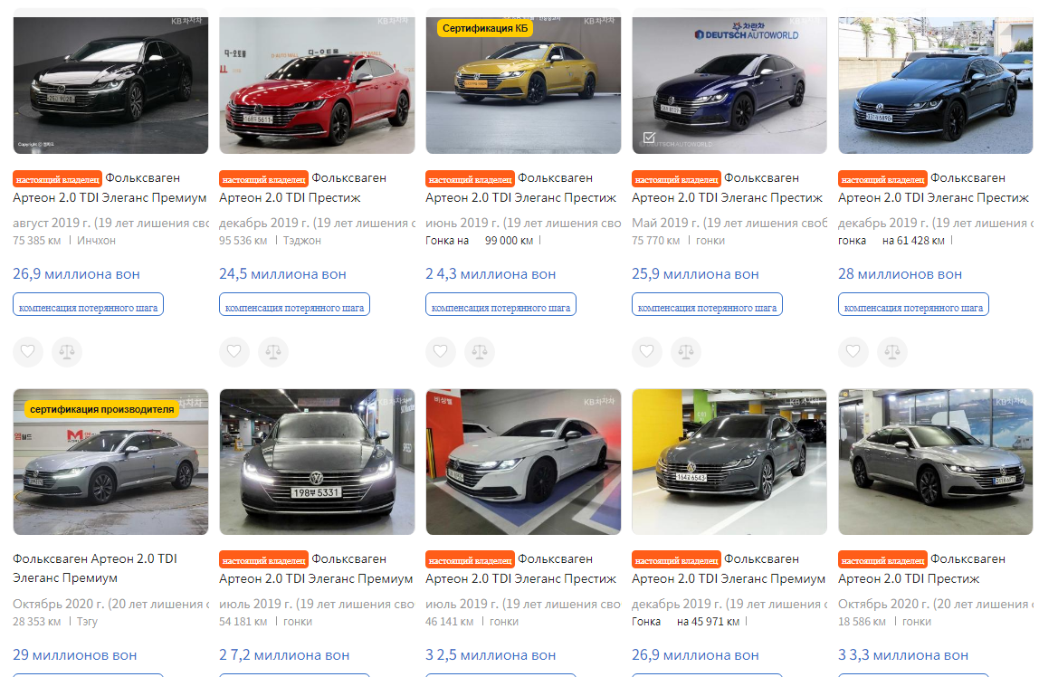
Task: Compare the Arteon with 61 428 km
Action: tap(892, 352)
